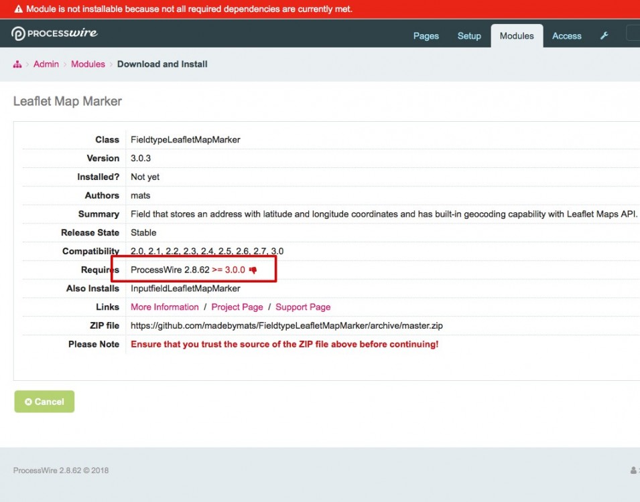This screenshot has height=502, width=640.
Task: Open the wrench tools icon in navbar
Action: tap(604, 36)
